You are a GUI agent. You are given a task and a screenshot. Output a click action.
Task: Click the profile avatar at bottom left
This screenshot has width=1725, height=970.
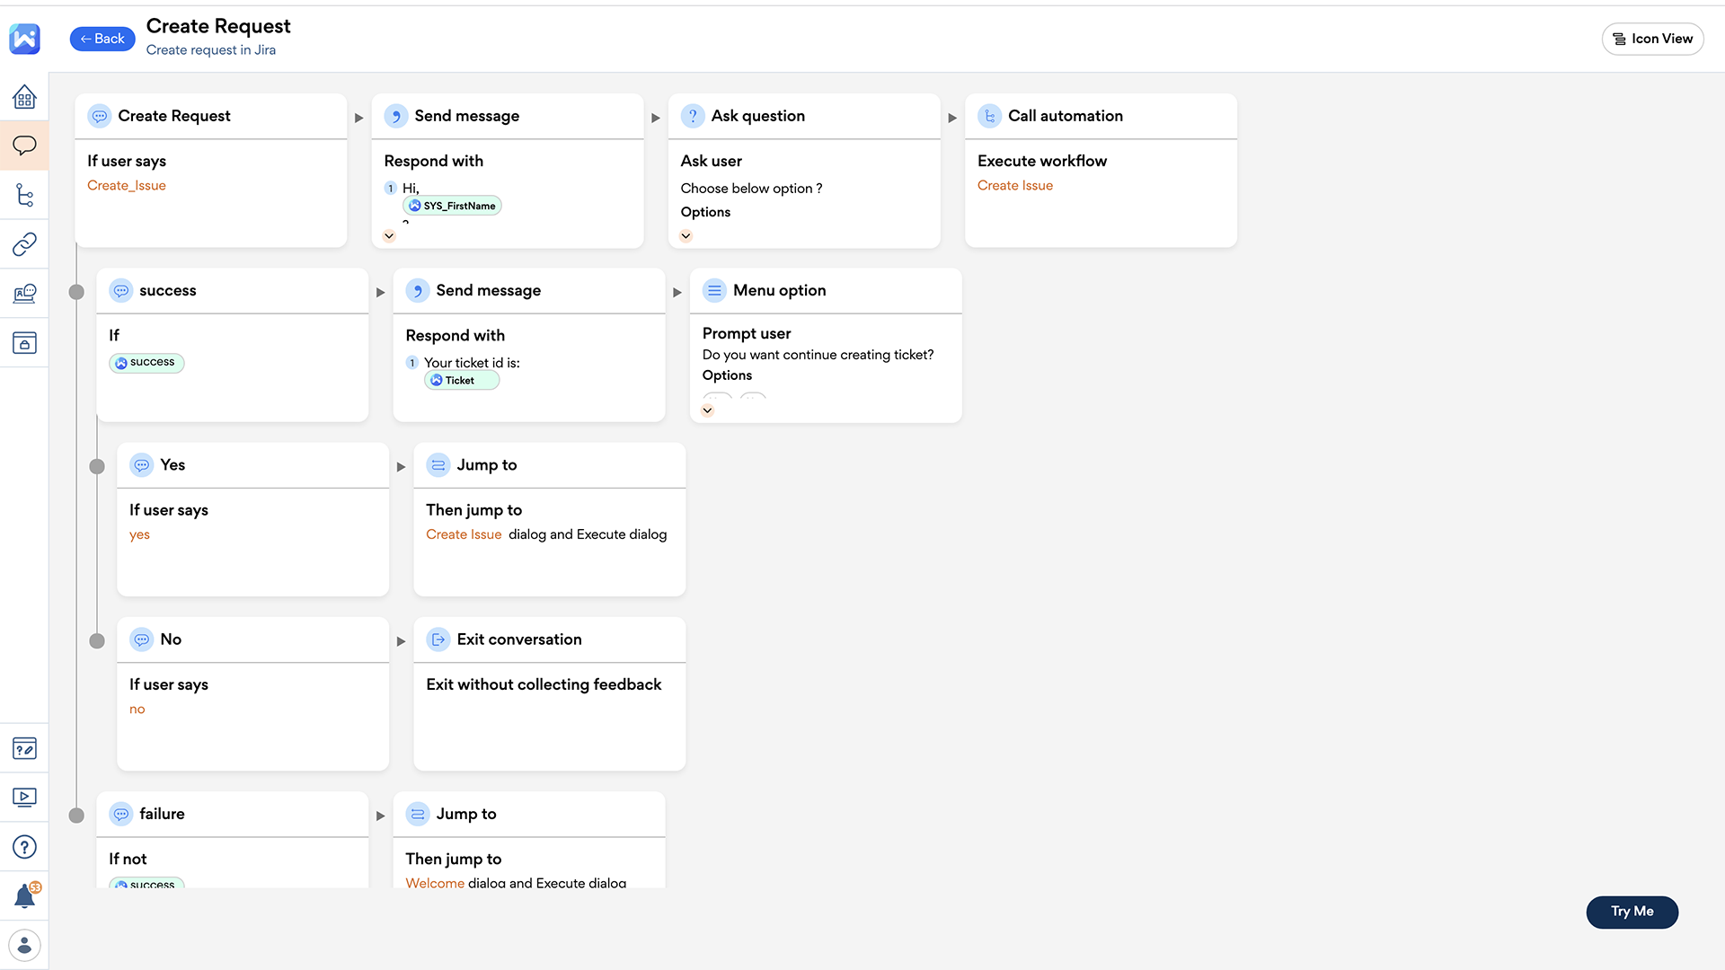pyautogui.click(x=24, y=945)
